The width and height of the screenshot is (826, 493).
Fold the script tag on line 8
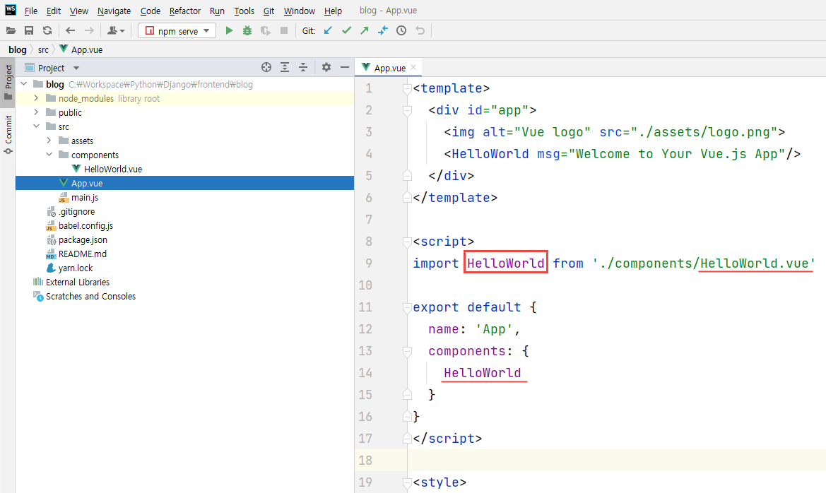click(x=407, y=242)
